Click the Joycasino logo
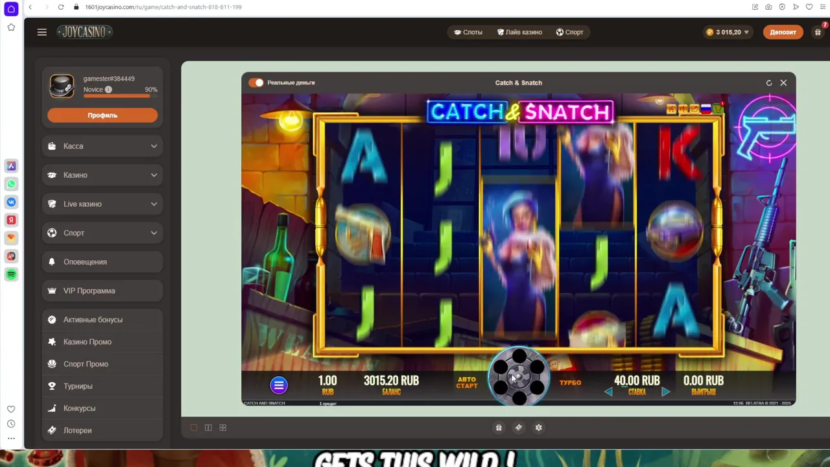This screenshot has height=467, width=830. coord(84,32)
